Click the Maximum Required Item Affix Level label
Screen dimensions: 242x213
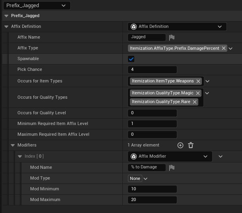53,134
